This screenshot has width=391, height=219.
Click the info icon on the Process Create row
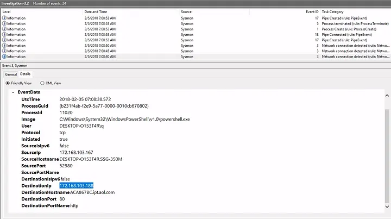point(4,29)
